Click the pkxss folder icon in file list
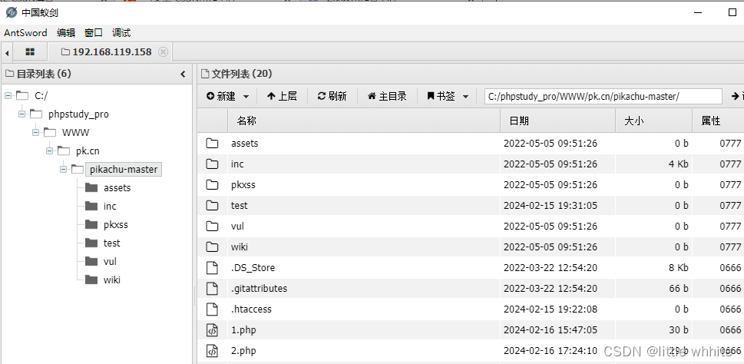Image resolution: width=744 pixels, height=364 pixels. point(212,184)
